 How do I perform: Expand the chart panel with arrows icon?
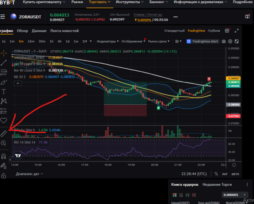(x=237, y=31)
